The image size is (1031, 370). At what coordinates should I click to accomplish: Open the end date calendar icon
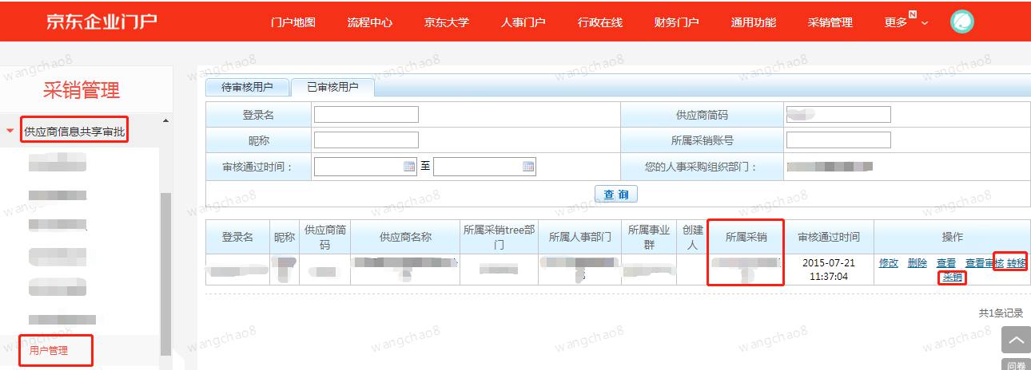(528, 167)
